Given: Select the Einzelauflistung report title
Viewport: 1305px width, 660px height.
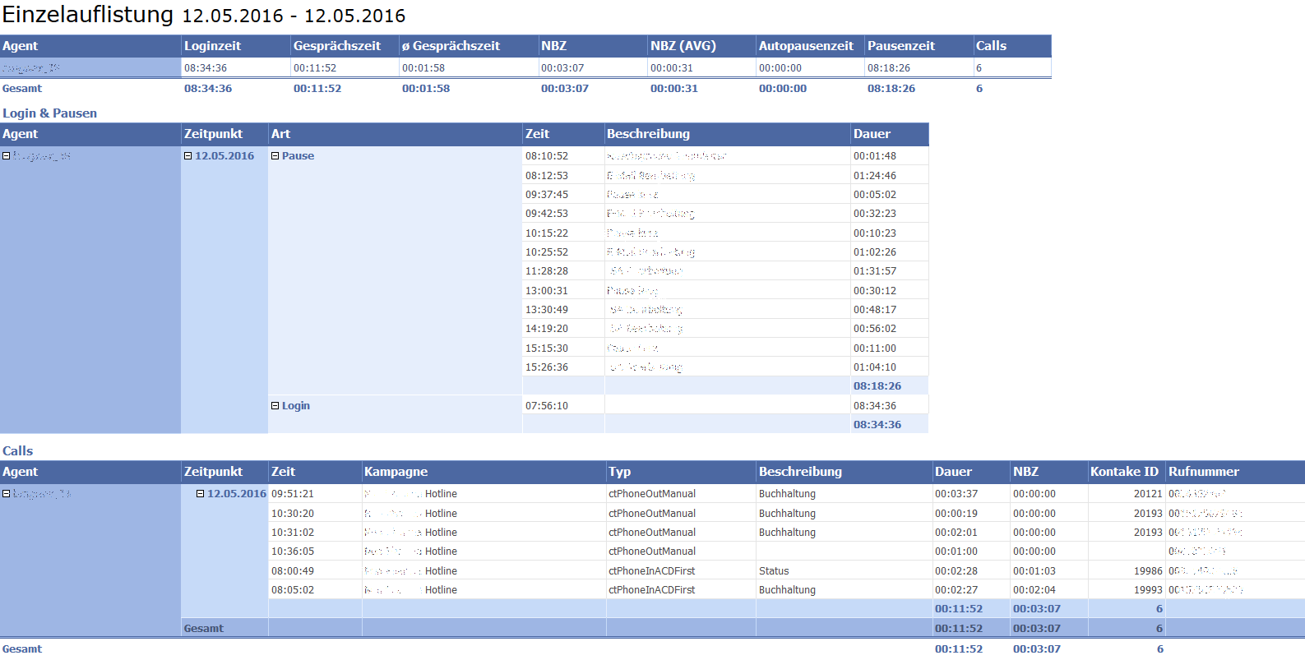Looking at the screenshot, I should point(88,15).
